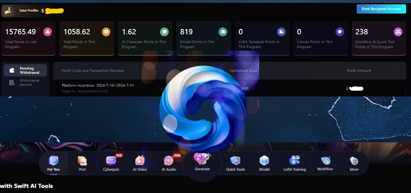Click the Withdrawal Record document icon
The image size is (411, 193).
[x=12, y=83]
